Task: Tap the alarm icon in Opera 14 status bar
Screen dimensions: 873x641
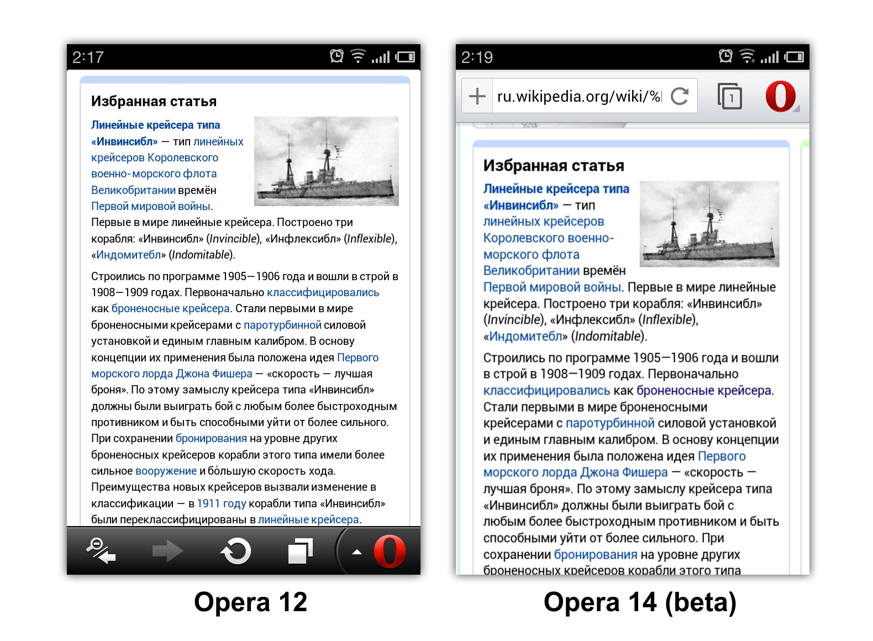Action: (725, 56)
